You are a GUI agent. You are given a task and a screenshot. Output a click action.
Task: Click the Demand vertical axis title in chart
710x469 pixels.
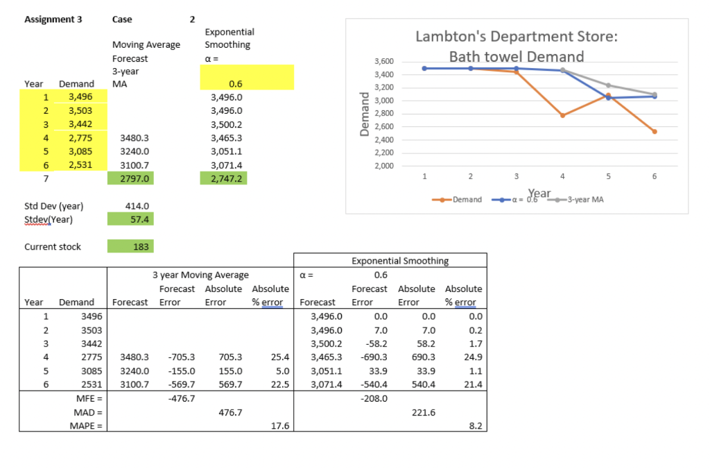pyautogui.click(x=364, y=114)
